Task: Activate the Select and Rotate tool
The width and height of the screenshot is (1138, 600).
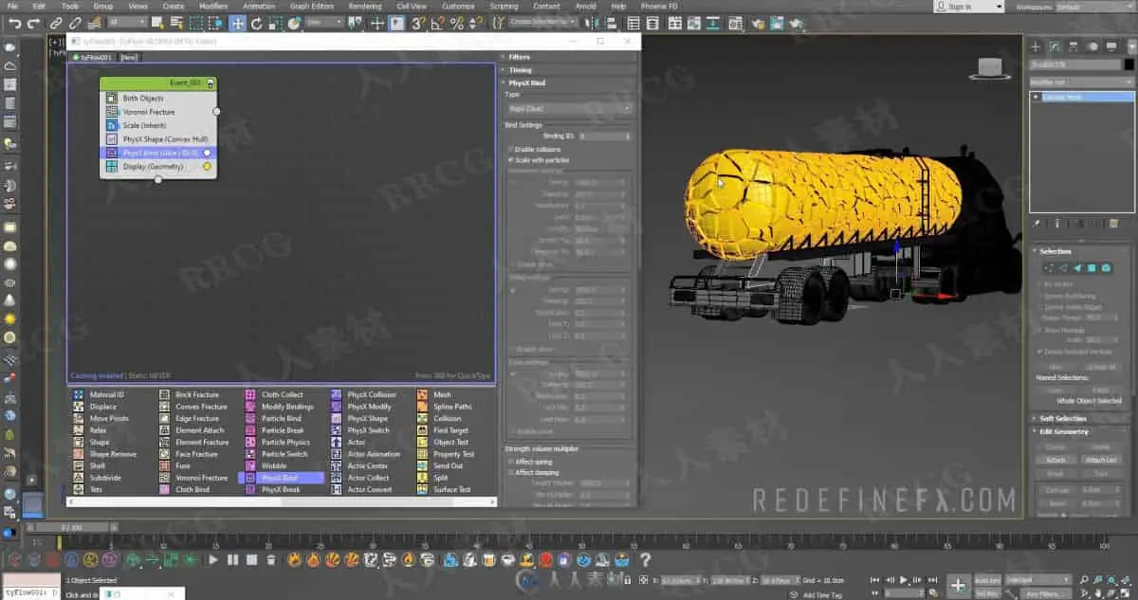Action: coord(257,23)
